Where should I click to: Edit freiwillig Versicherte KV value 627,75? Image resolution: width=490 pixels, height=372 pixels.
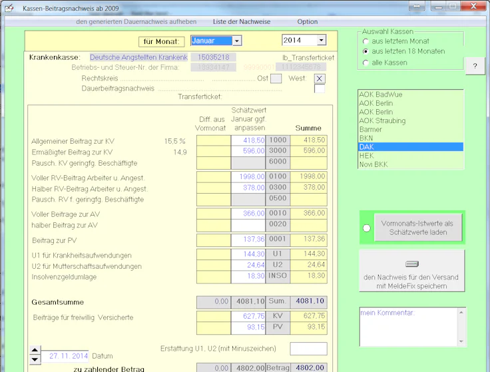point(248,316)
